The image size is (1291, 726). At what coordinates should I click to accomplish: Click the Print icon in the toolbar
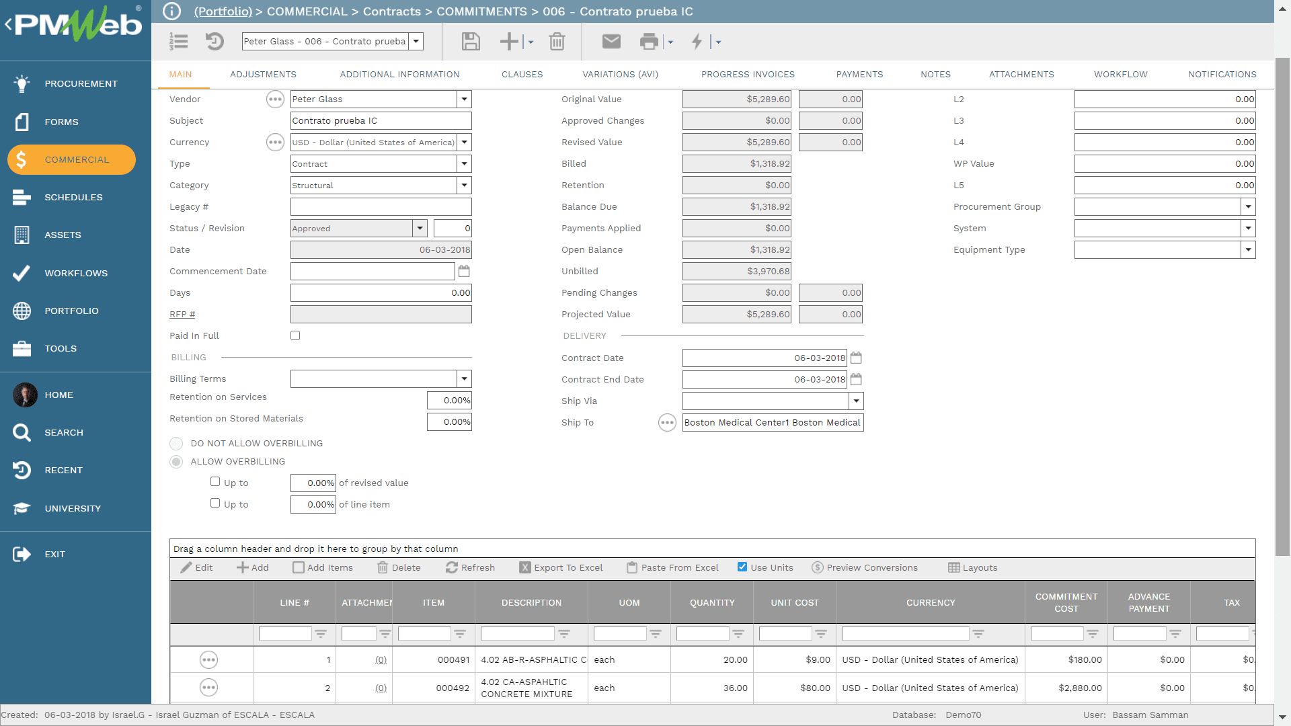649,42
